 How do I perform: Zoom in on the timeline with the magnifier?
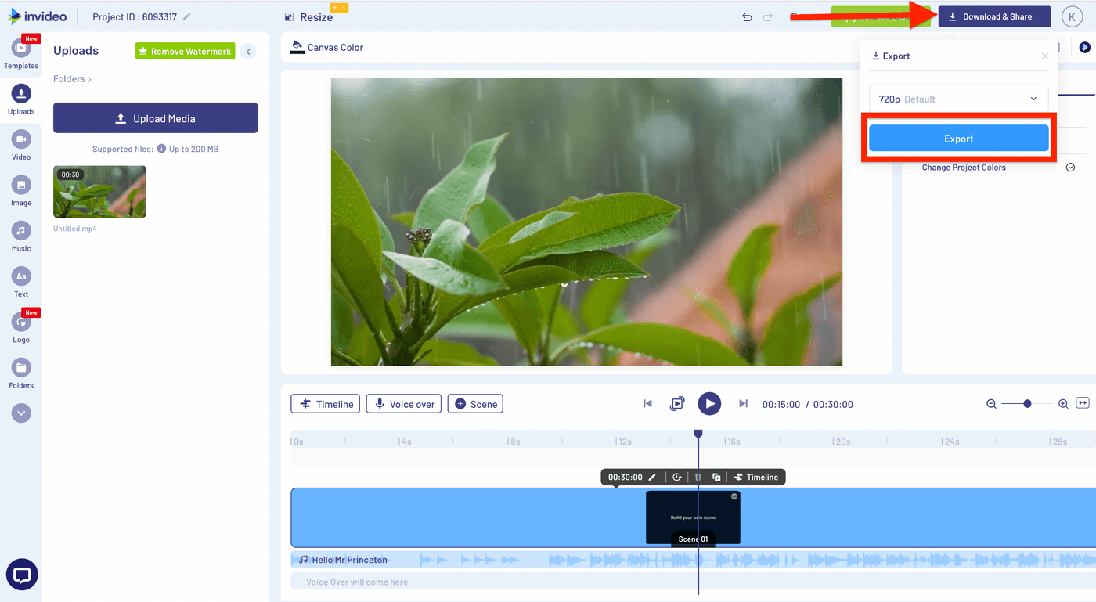pos(1062,403)
